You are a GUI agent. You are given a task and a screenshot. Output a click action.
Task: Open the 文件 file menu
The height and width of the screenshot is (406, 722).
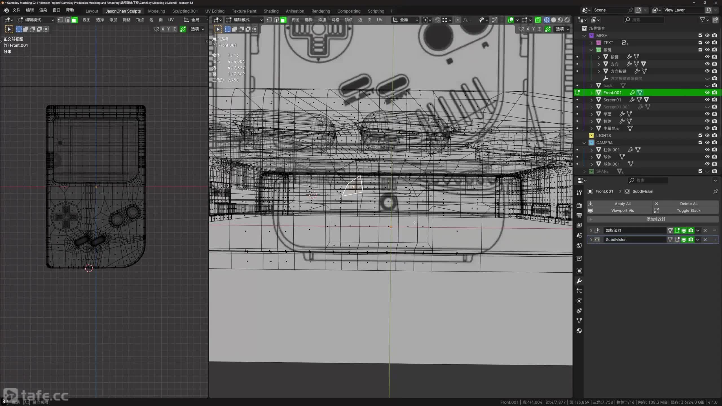pos(16,10)
